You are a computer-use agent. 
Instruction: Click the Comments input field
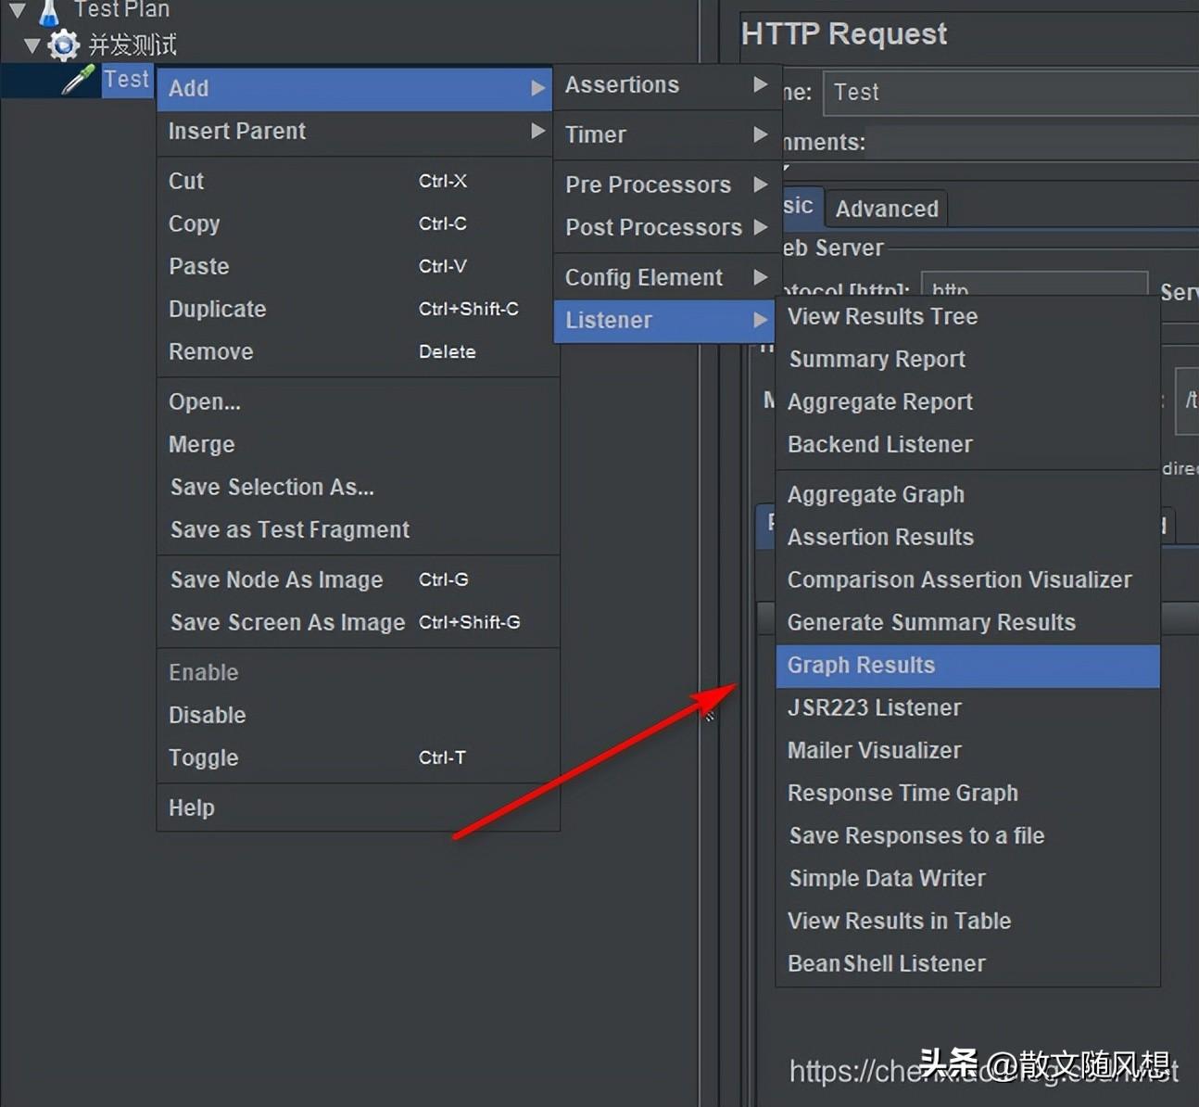[x=1033, y=143]
